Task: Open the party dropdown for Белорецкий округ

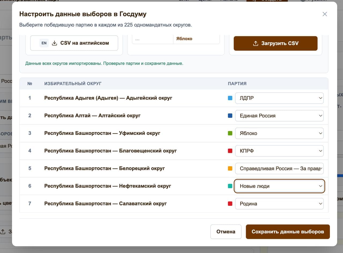Action: (x=279, y=169)
